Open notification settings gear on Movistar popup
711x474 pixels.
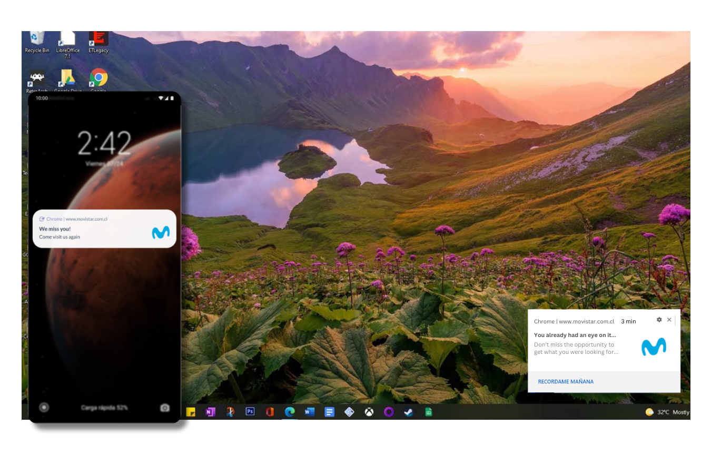(x=659, y=320)
